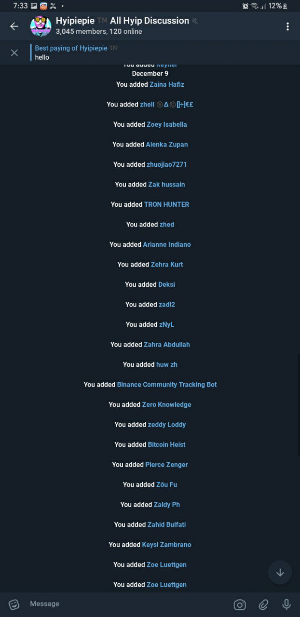Viewport: 300px width, 617px height.
Task: Type in the Message input field
Action: point(125,604)
